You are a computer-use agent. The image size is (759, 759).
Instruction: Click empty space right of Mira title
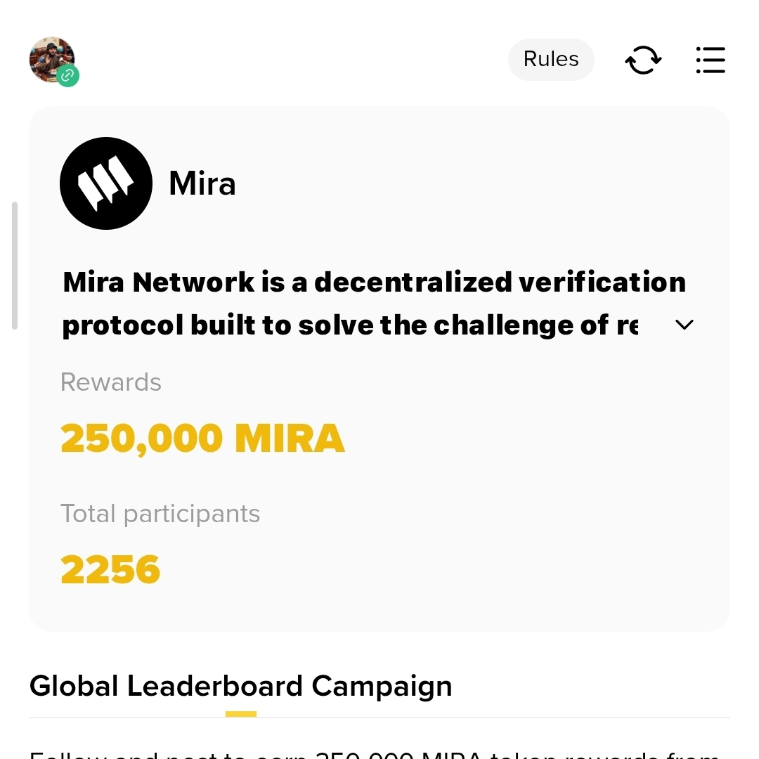tap(478, 184)
